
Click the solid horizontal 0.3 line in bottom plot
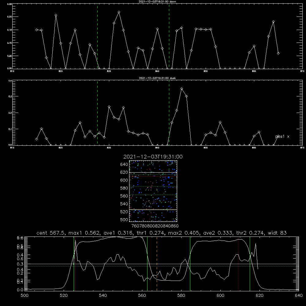(162, 264)
